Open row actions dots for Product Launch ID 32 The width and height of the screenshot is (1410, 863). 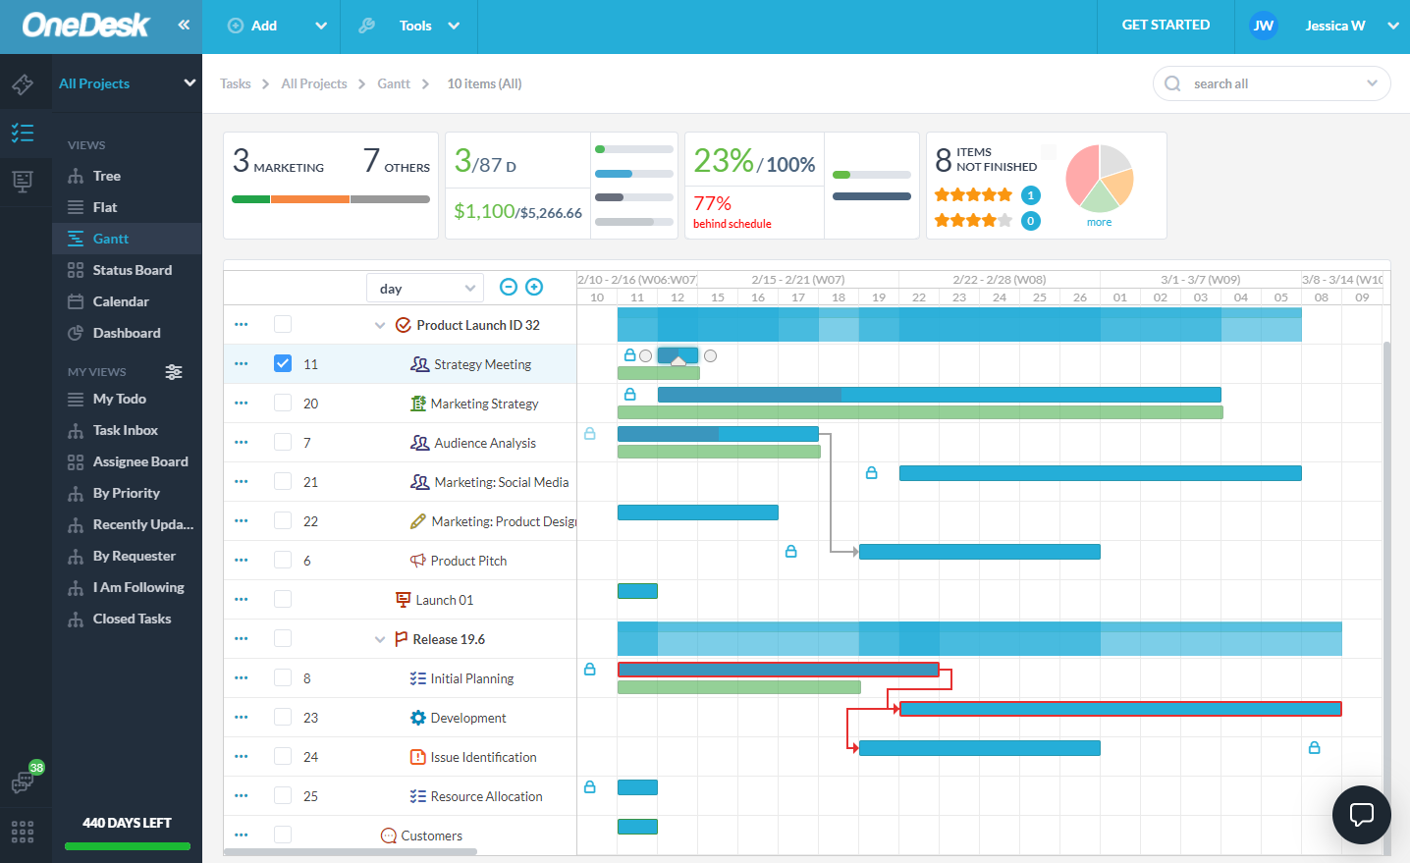coord(242,324)
